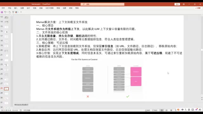Click the microphone voice input icon
Screen dimensions: 203x114
(x=189, y=110)
